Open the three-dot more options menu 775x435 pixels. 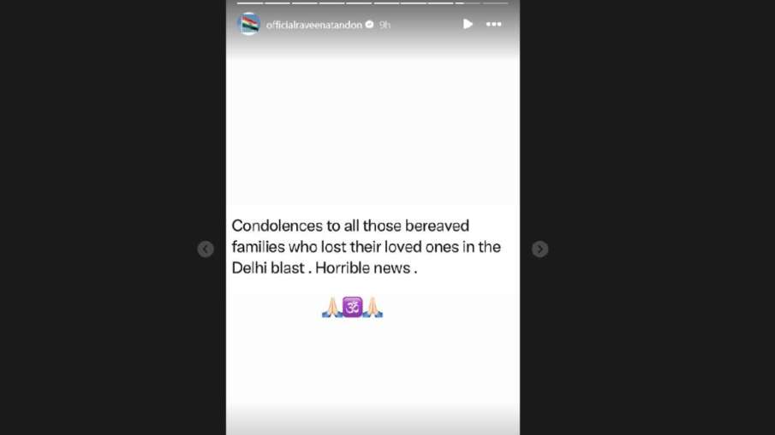[494, 24]
